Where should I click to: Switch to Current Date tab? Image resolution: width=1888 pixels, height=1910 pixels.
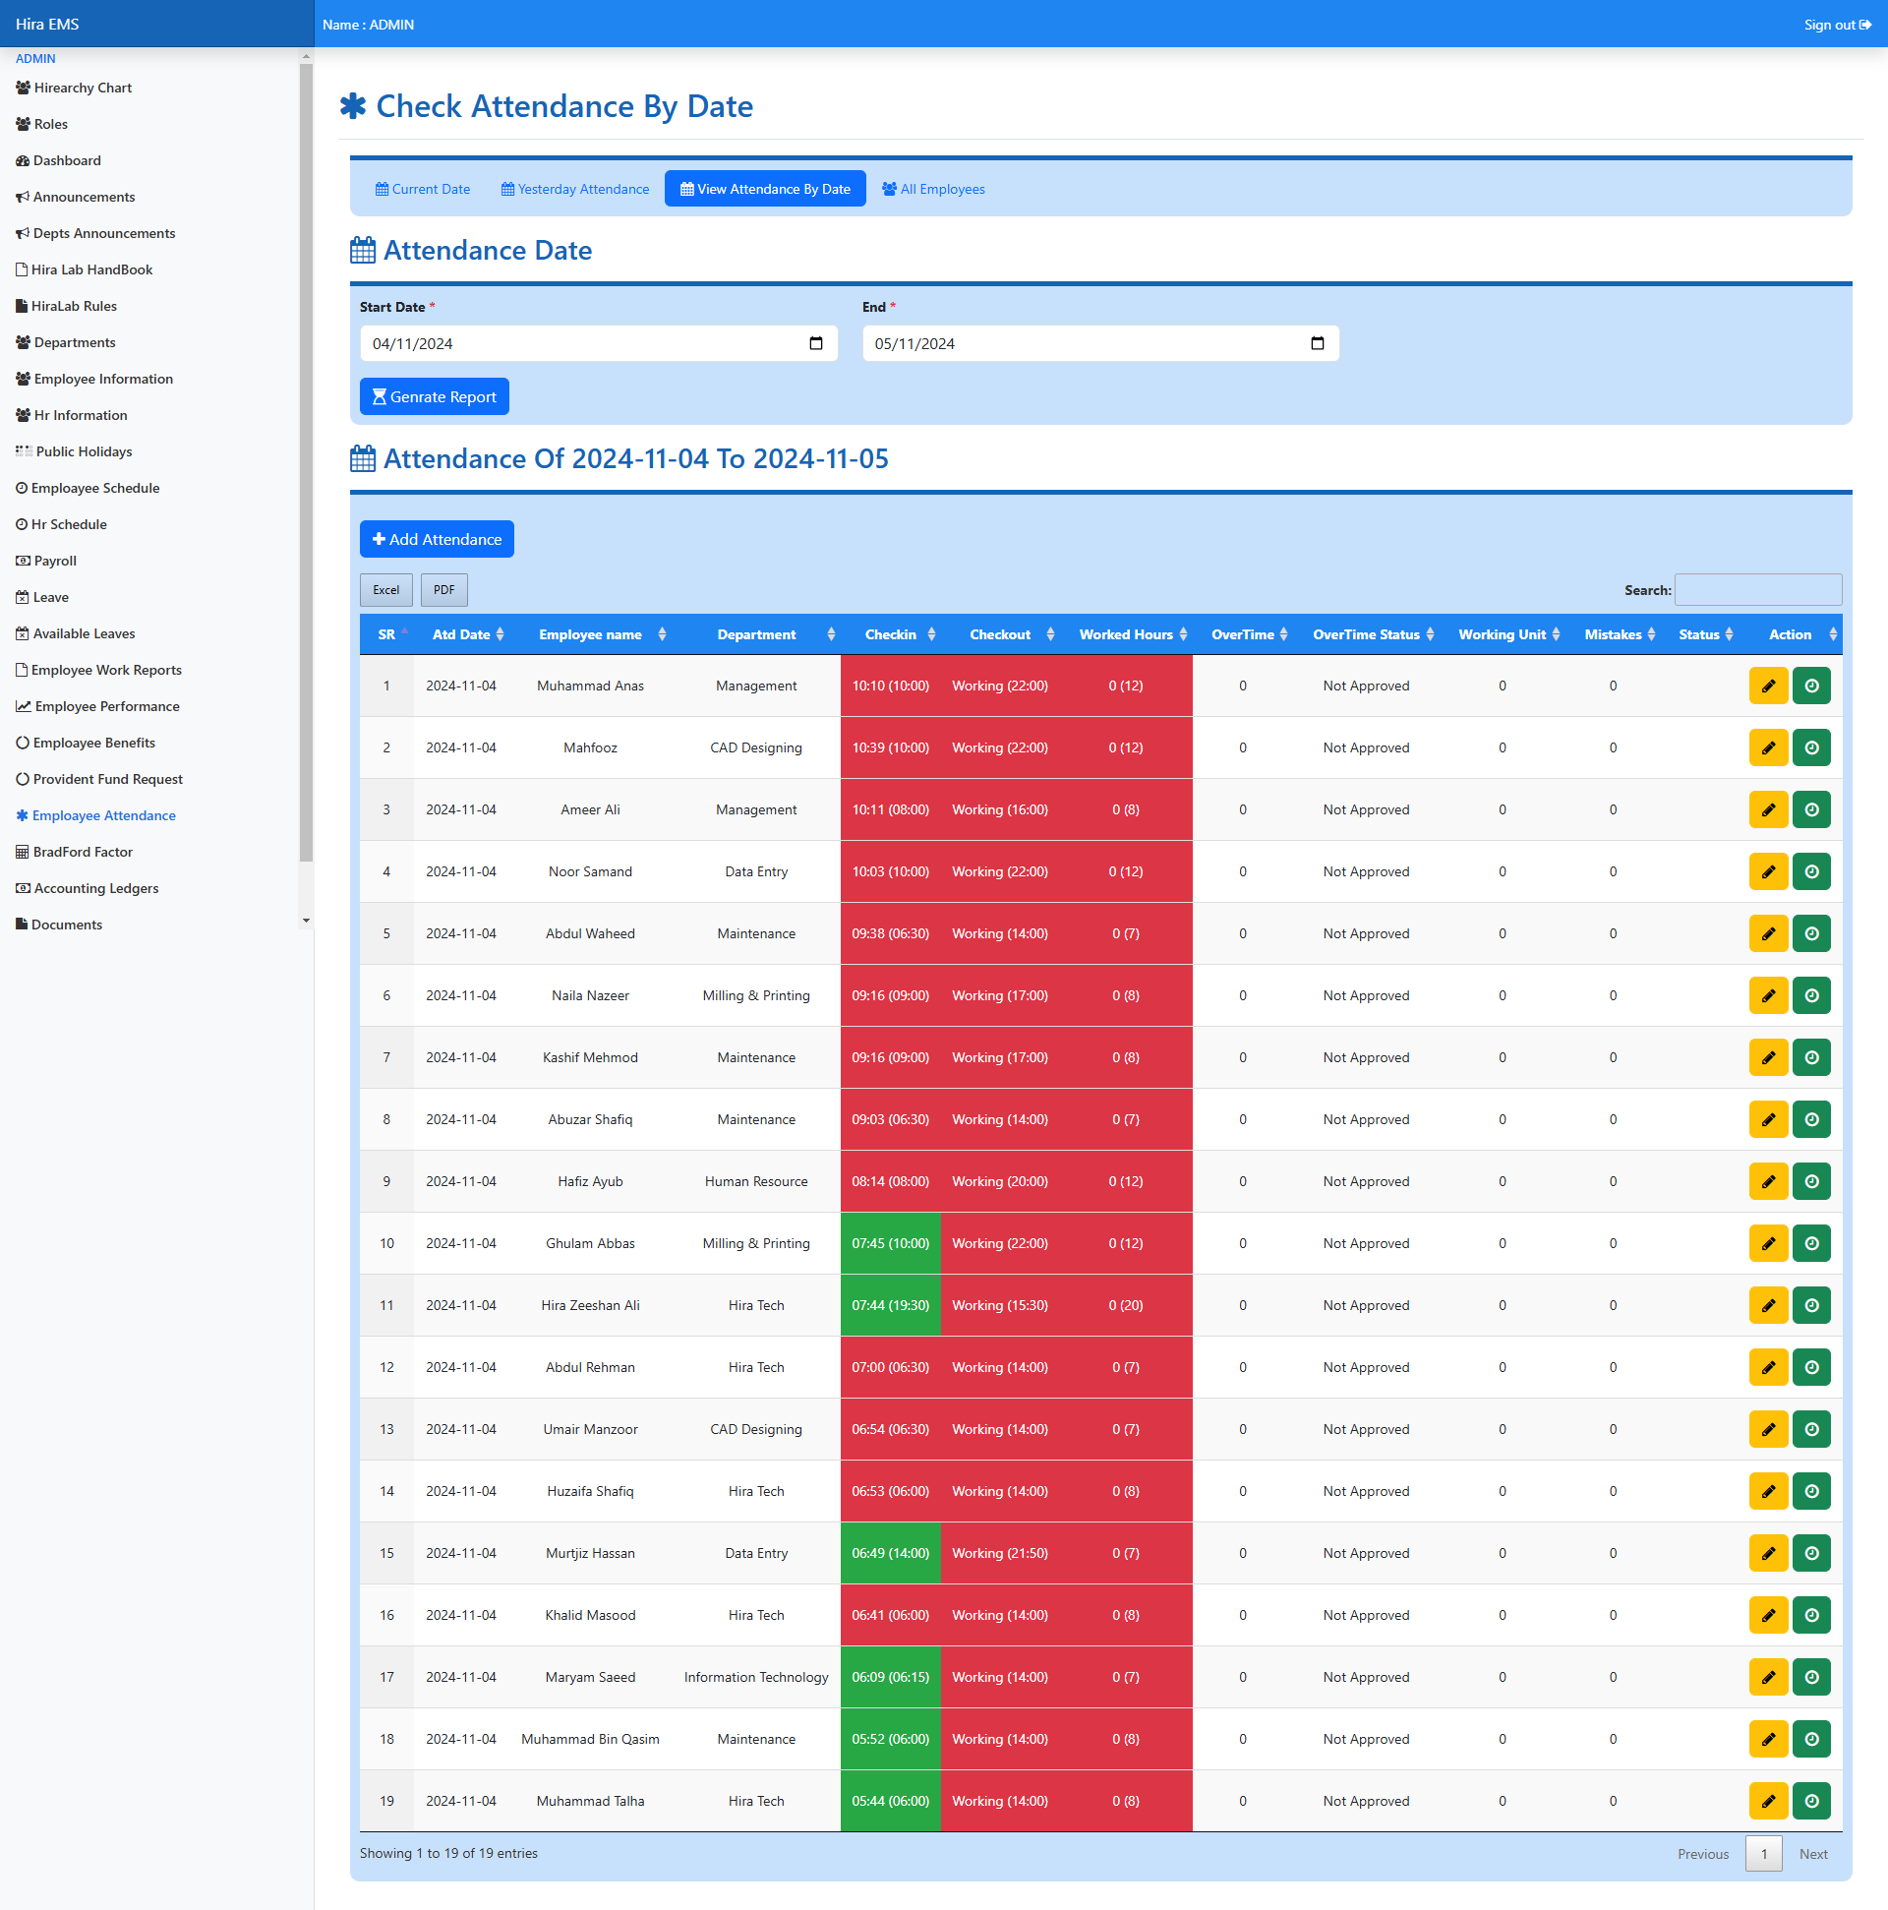(422, 189)
